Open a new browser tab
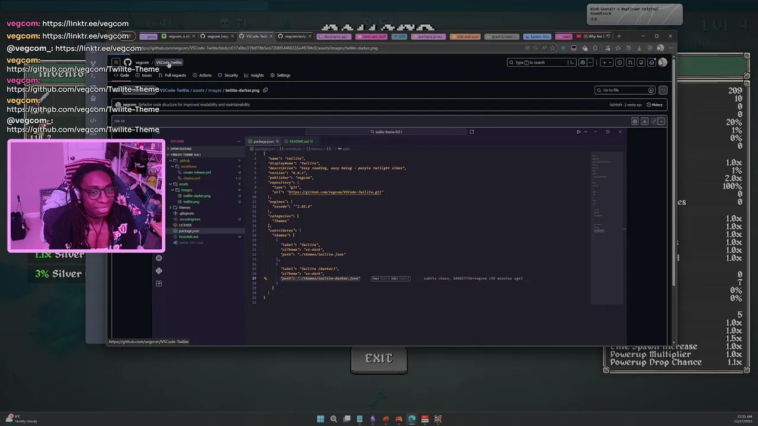 pyautogui.click(x=619, y=36)
